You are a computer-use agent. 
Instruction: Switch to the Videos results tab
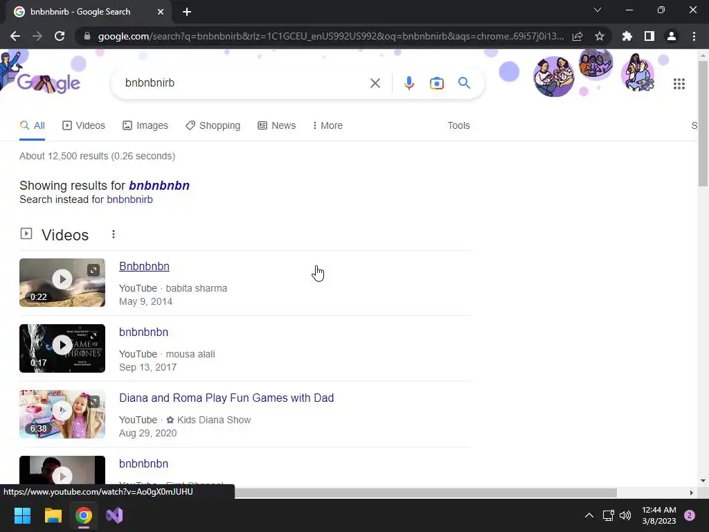click(x=84, y=125)
